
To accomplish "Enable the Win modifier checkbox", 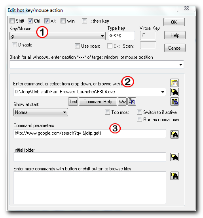I will point(63,21).
